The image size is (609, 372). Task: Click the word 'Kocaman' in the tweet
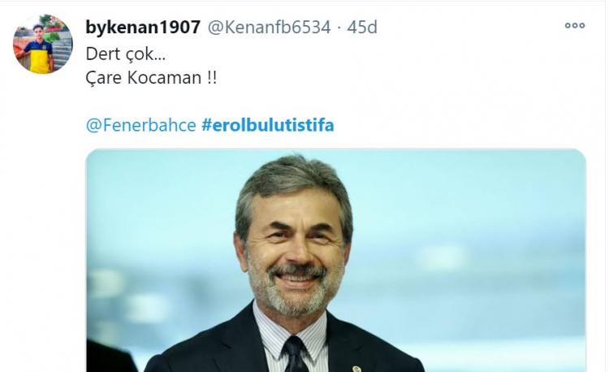pyautogui.click(x=164, y=78)
